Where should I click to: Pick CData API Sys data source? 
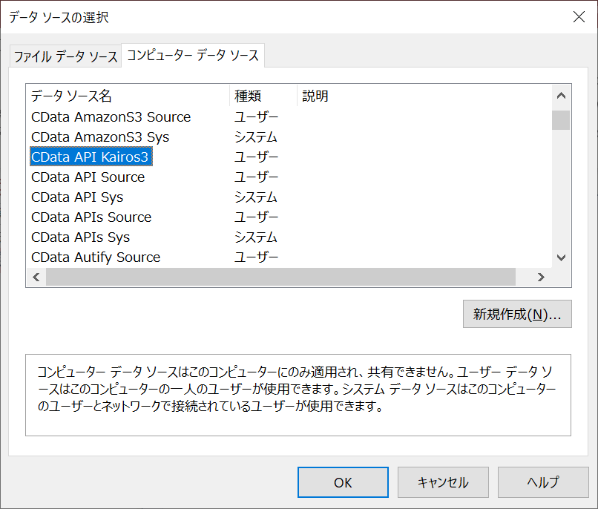point(77,197)
